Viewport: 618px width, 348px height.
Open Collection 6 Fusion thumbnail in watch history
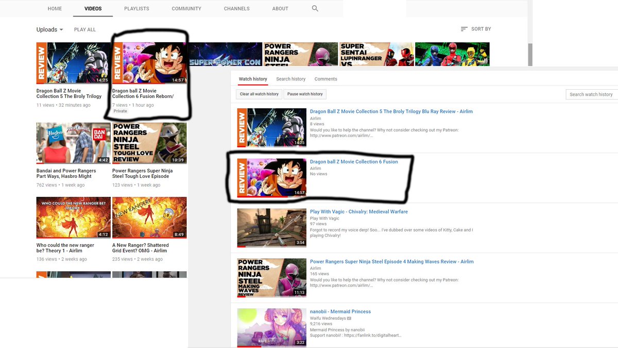(272, 177)
